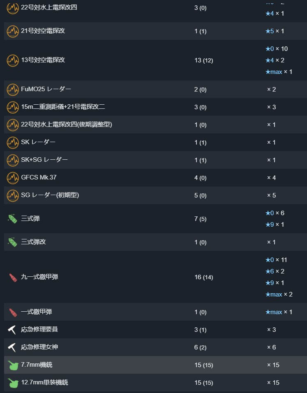Click the ★6 × 2 entry for 九一式徹甲弾
The image size is (307, 393).
(275, 271)
